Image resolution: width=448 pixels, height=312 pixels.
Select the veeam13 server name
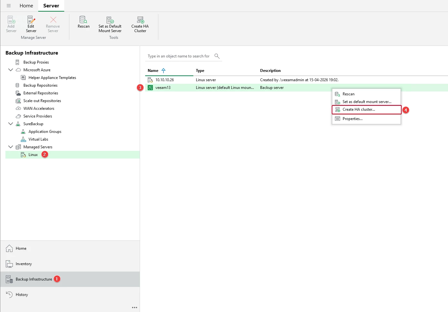(x=163, y=88)
